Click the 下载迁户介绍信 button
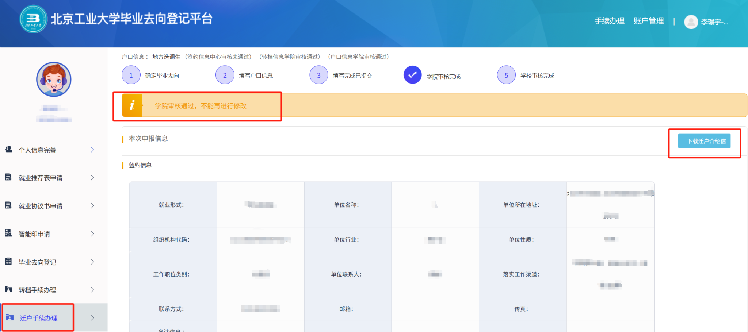This screenshot has width=748, height=332. click(704, 141)
